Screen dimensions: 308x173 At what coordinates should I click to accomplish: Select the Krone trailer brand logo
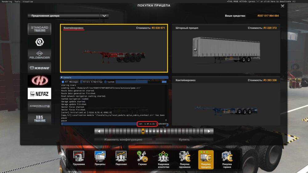click(x=39, y=68)
